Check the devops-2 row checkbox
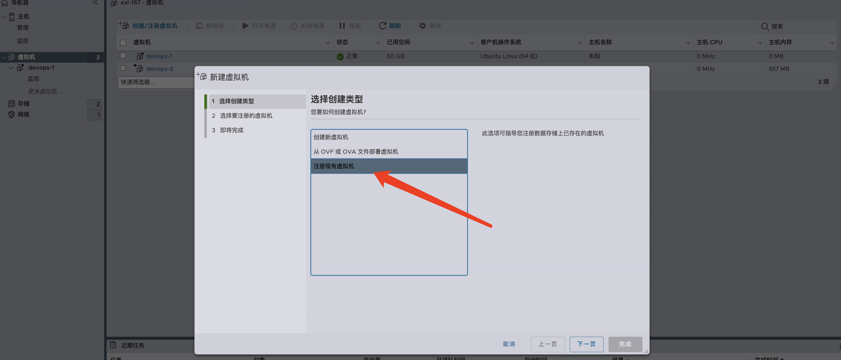 123,68
